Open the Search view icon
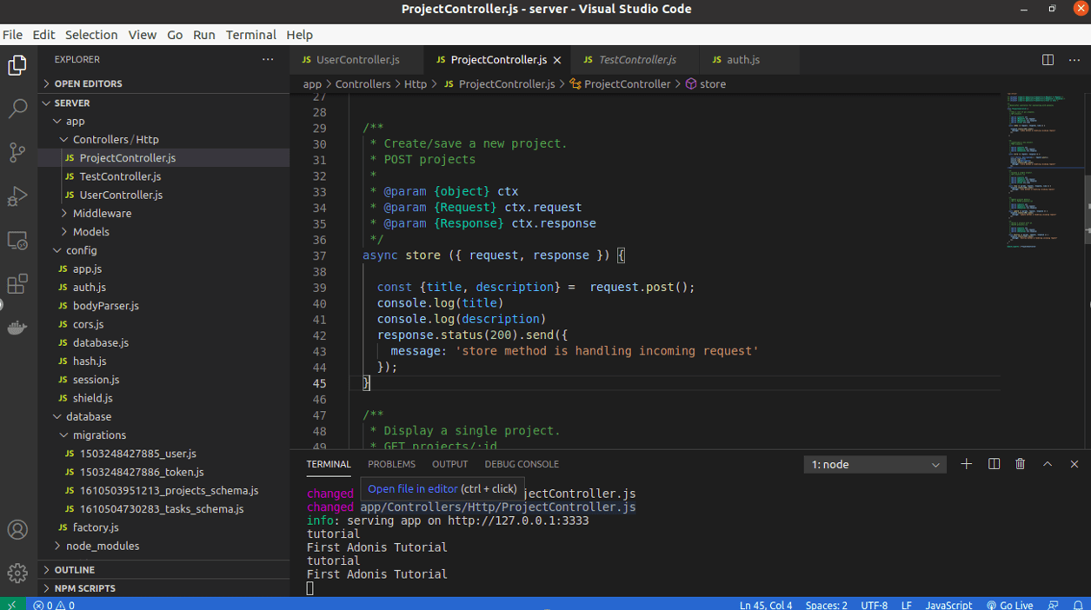Image resolution: width=1091 pixels, height=610 pixels. [17, 109]
